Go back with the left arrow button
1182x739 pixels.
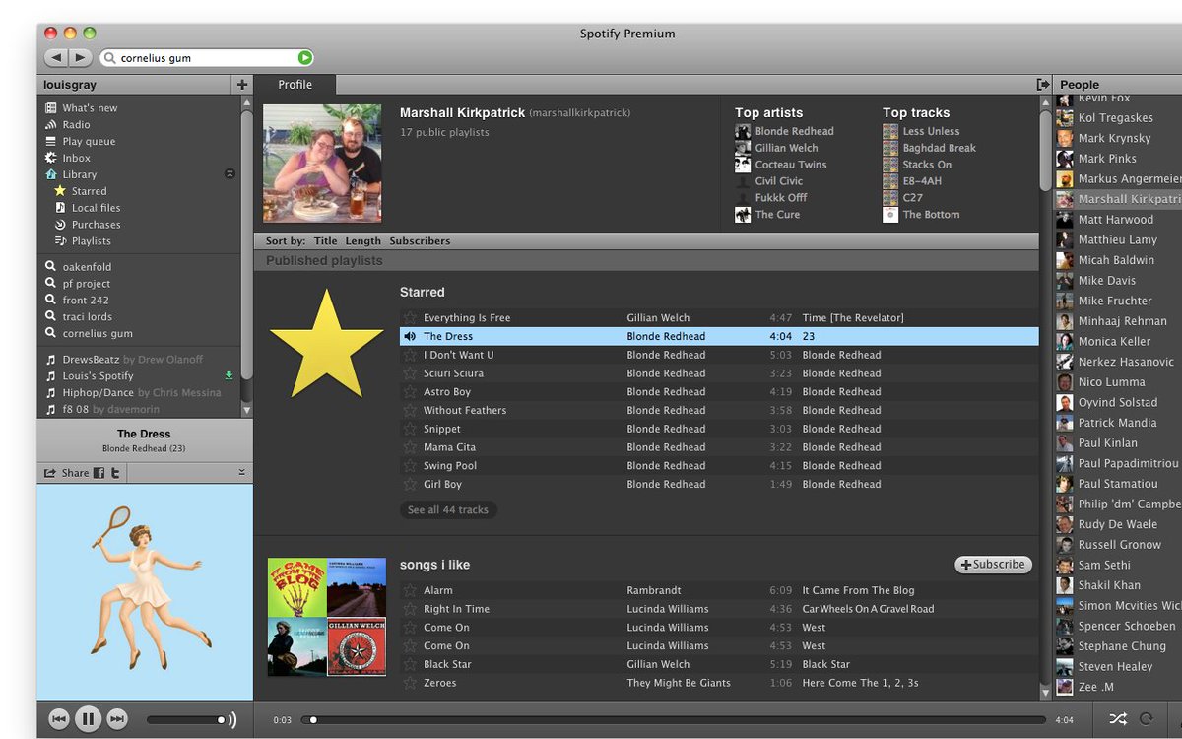[56, 58]
